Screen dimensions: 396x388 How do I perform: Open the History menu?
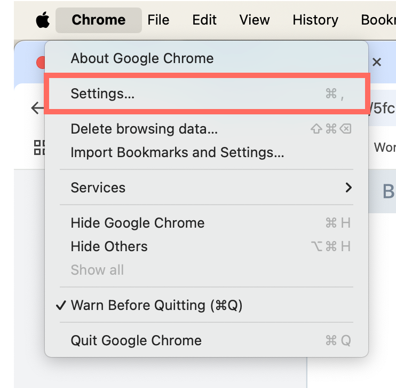point(315,20)
